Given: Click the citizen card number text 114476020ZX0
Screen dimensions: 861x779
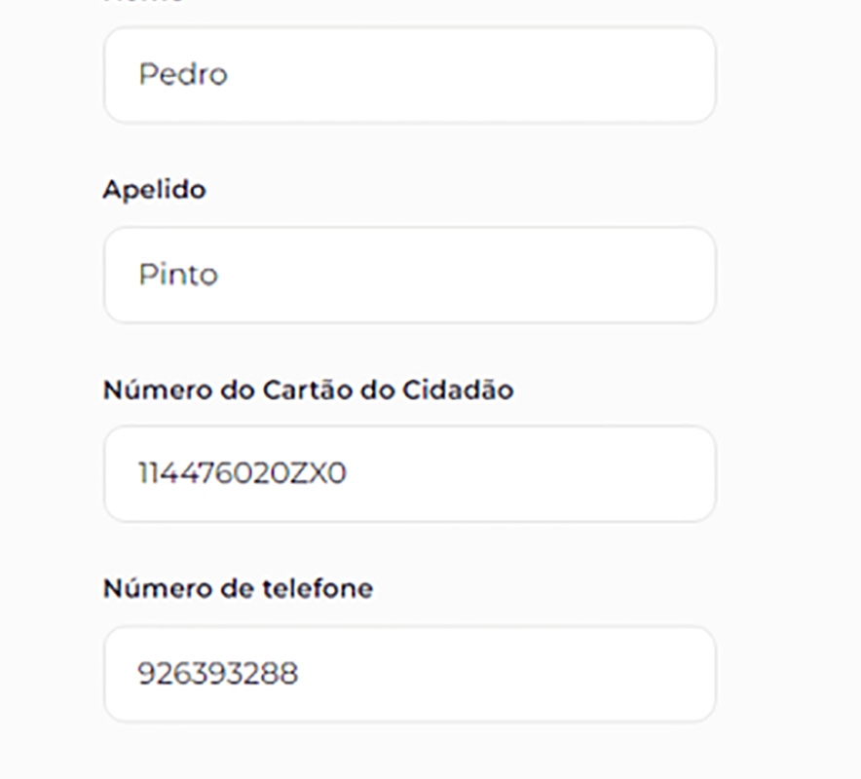Looking at the screenshot, I should tap(242, 474).
